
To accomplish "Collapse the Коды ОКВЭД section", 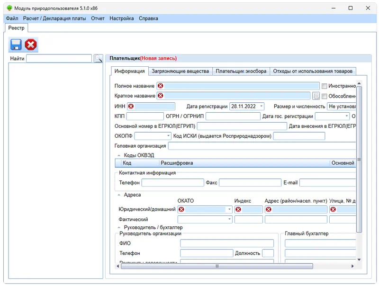I will [119, 155].
